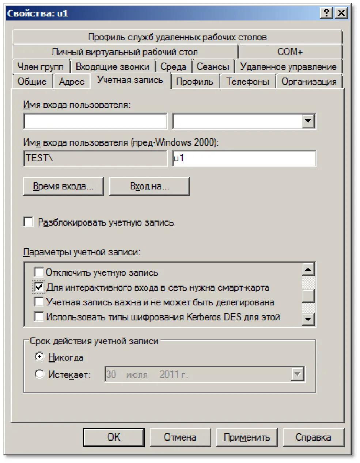This screenshot has height=463, width=360.
Task: Open the Время входа... dialog
Action: (63, 187)
